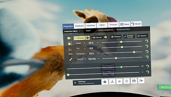Click the Settings tooltip label
This screenshot has width=171, height=97.
[x=87, y=82]
